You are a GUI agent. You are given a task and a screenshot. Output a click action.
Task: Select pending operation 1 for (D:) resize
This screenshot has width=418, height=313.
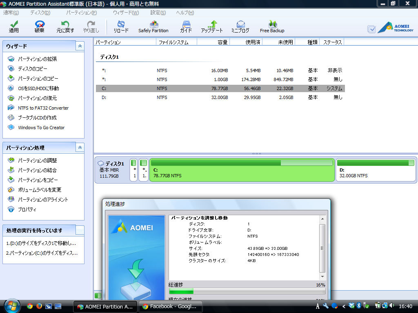pyautogui.click(x=41, y=243)
